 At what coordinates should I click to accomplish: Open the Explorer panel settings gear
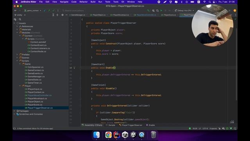pyautogui.click(x=62, y=15)
